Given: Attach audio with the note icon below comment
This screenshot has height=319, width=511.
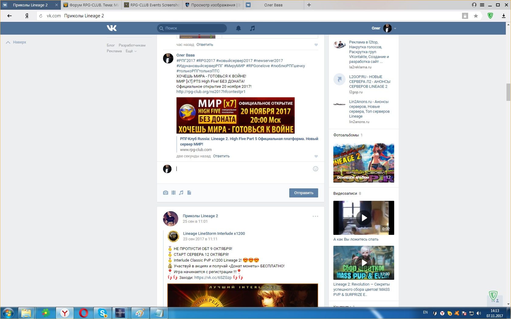Looking at the screenshot, I should point(181,193).
